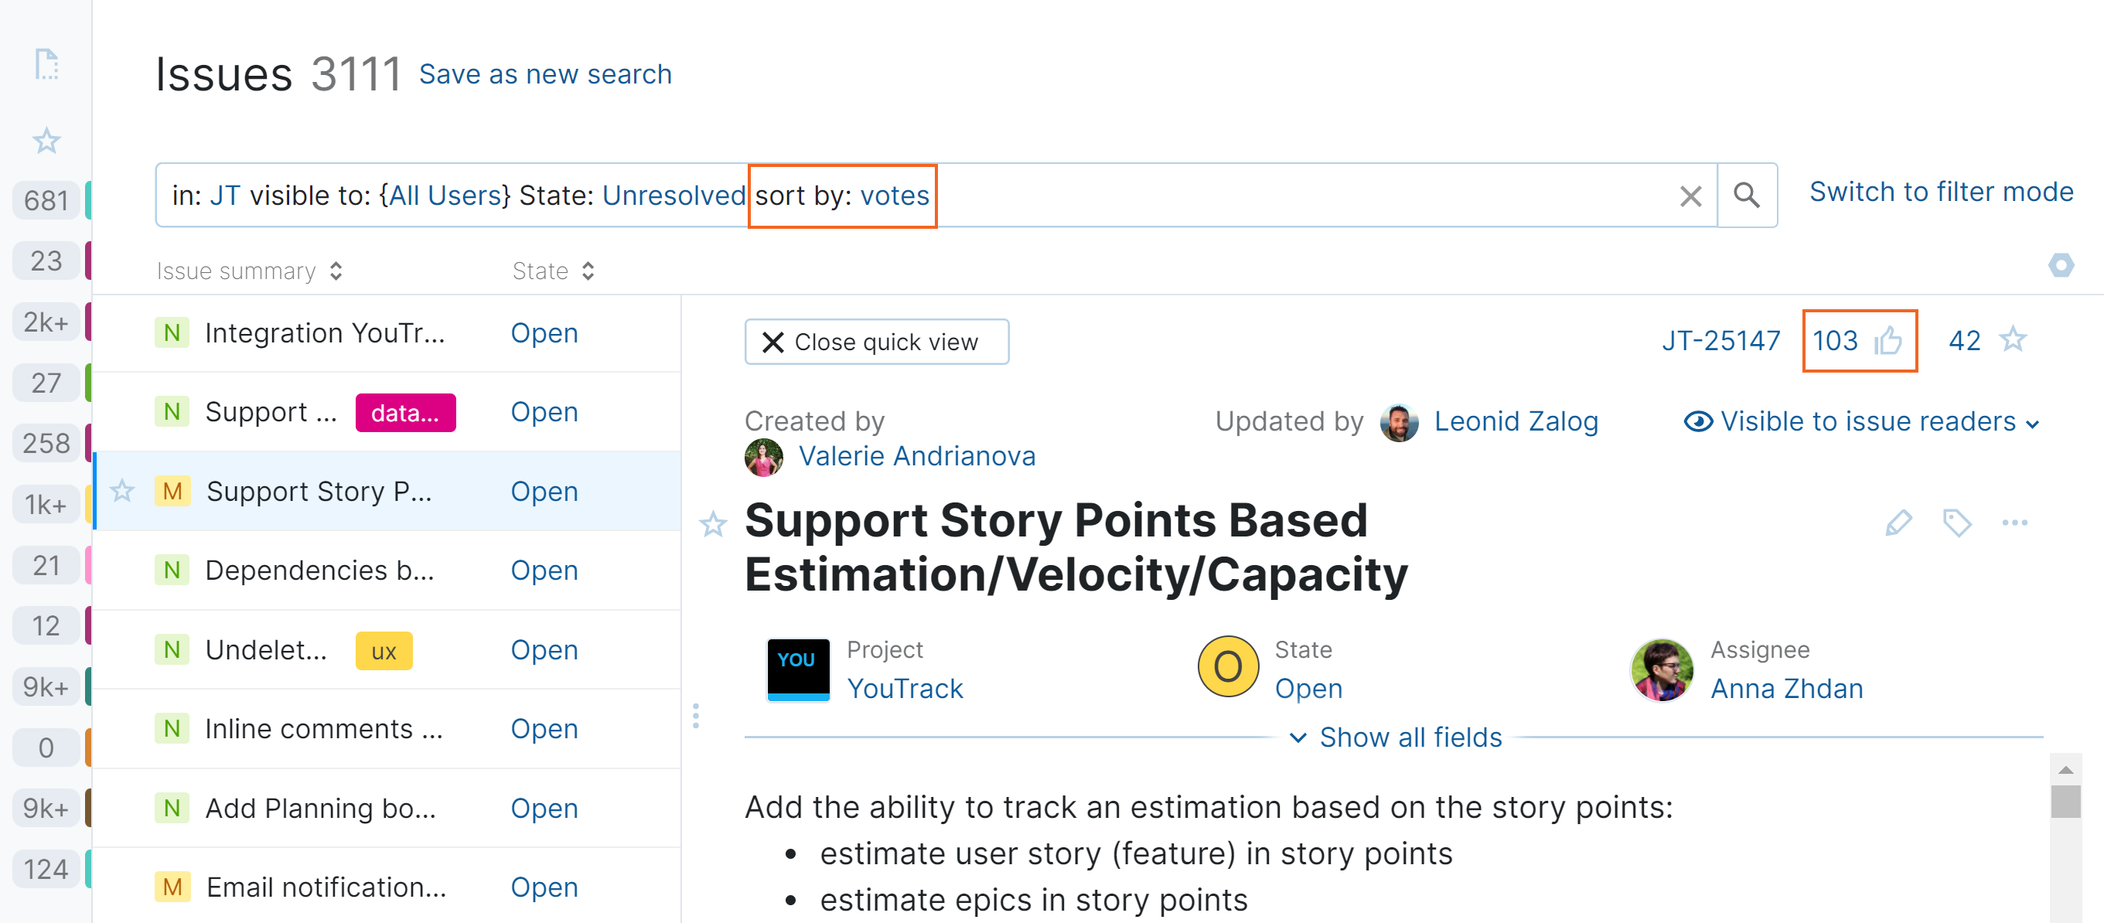Image resolution: width=2104 pixels, height=923 pixels.
Task: Run the search with the magnifier icon
Action: (x=1748, y=196)
